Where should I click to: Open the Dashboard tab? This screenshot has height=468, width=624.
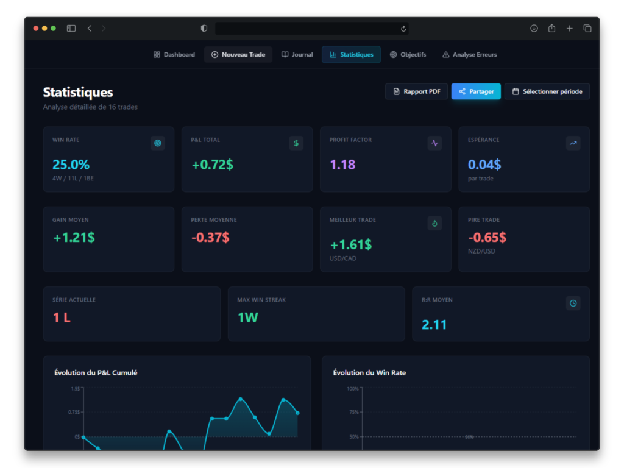[x=174, y=54]
